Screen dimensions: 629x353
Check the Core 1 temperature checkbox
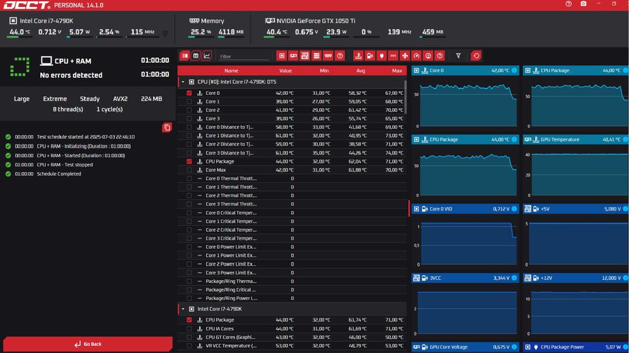tap(189, 102)
